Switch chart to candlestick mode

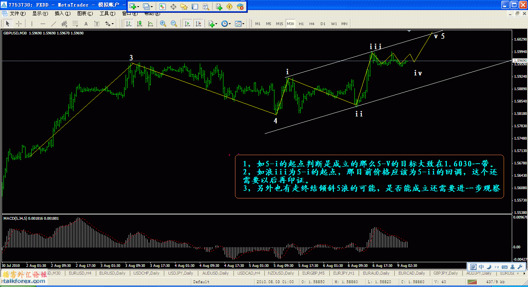point(140,24)
